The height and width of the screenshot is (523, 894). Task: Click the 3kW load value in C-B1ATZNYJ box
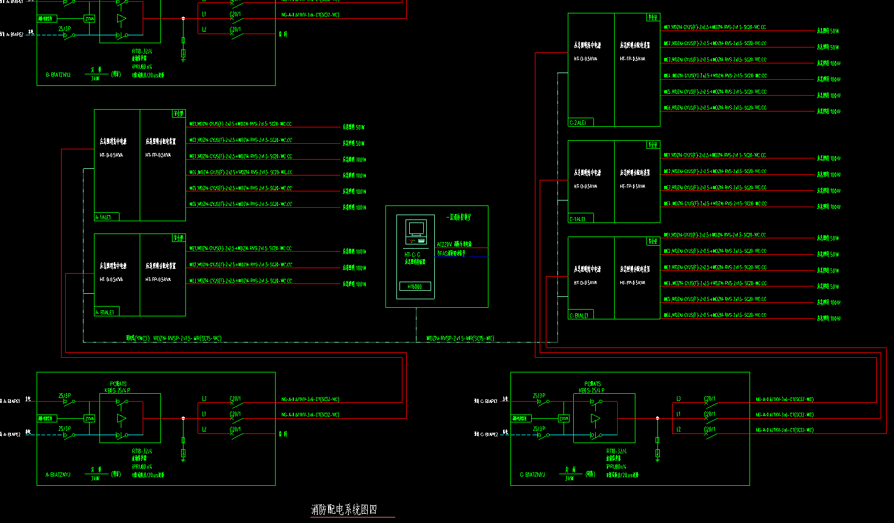tap(569, 479)
